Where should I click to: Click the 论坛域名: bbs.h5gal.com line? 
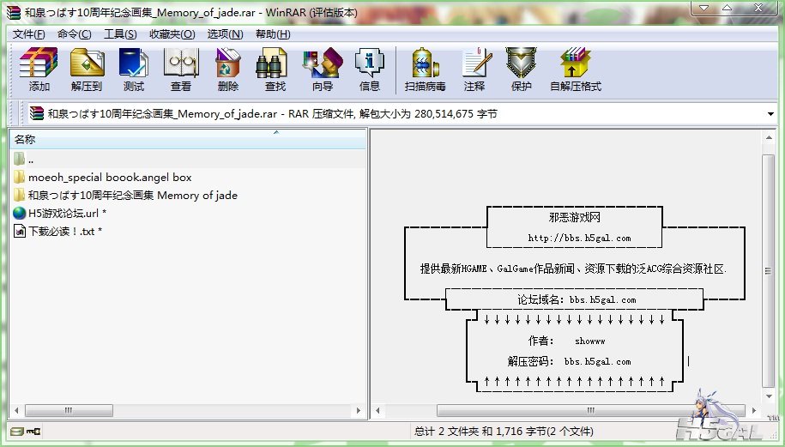577,299
